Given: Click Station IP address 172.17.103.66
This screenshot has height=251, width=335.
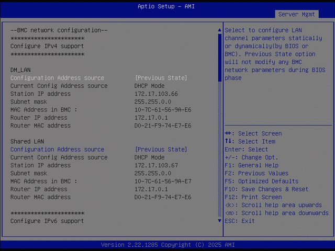Looking at the screenshot, I should (x=156, y=94).
